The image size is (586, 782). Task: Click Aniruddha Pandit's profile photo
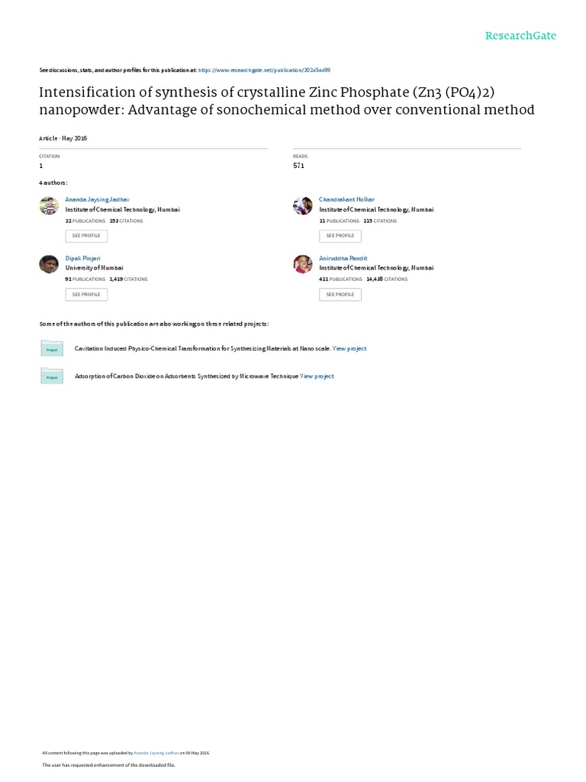point(302,263)
